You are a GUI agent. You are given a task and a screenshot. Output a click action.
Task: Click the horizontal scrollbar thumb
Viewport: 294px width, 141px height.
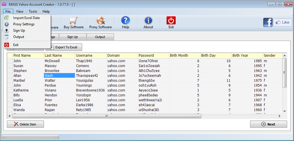(107, 116)
